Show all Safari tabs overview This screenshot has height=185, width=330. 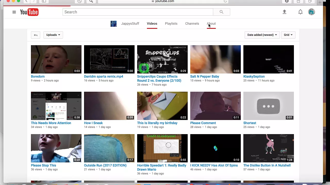click(310, 1)
